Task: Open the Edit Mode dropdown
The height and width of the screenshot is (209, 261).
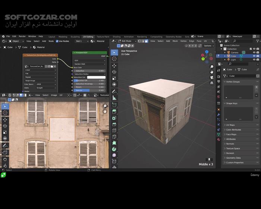Action: [126, 41]
